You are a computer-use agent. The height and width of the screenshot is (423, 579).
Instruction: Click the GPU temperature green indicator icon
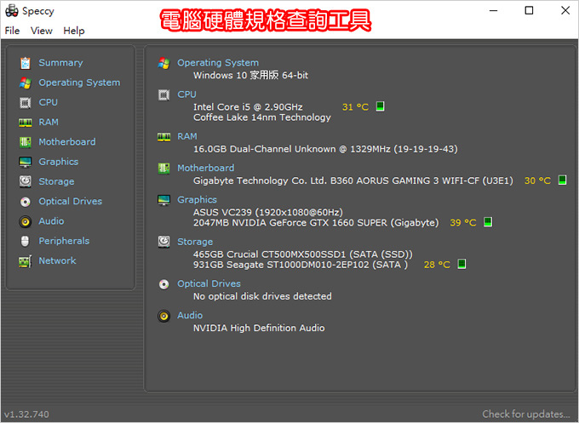[488, 222]
